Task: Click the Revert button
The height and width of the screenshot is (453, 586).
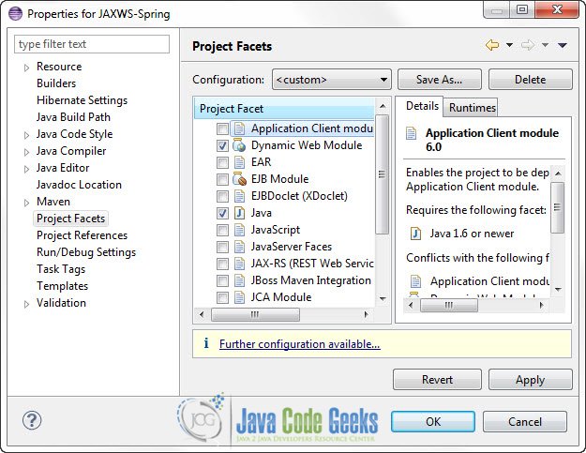Action: tap(437, 380)
